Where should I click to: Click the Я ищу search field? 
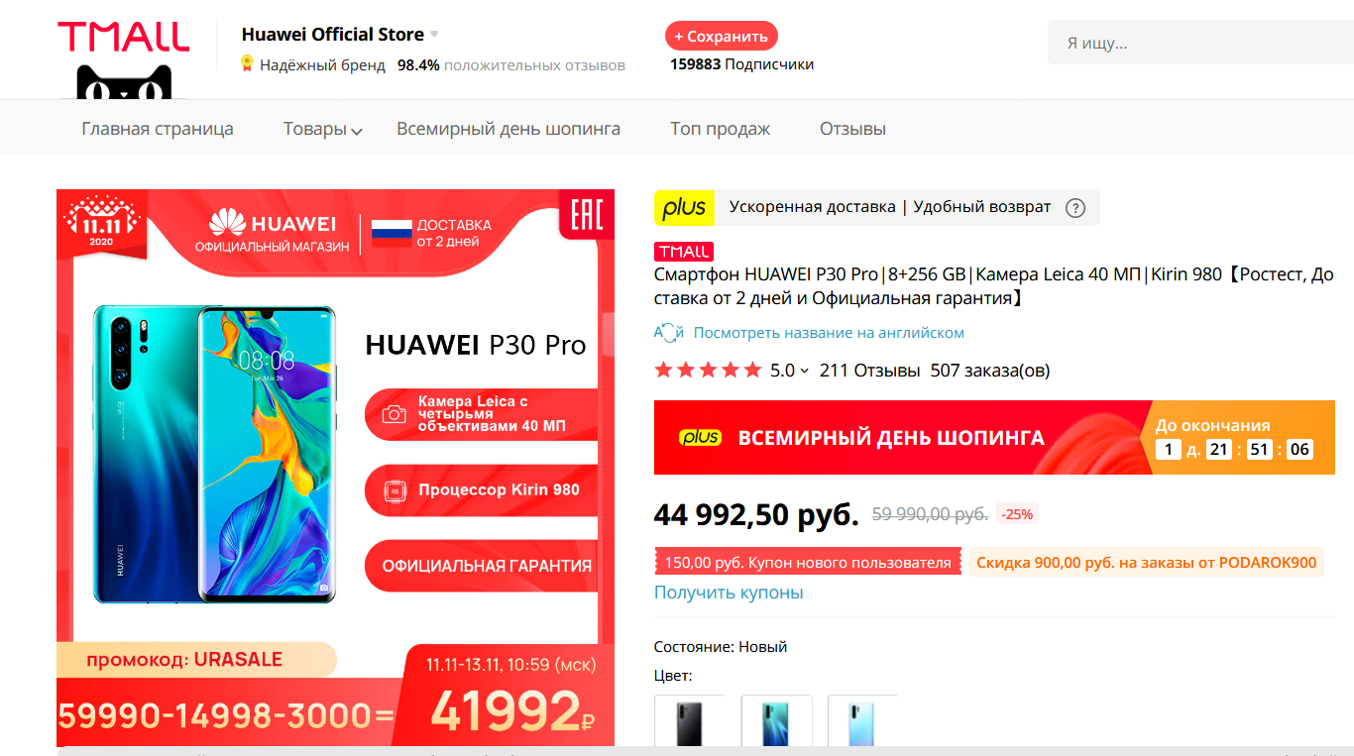1200,43
